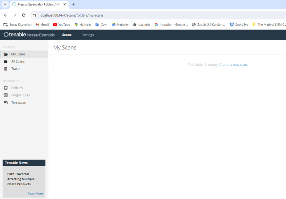Switch to the Settings tab
The image size is (286, 199).
click(88, 35)
